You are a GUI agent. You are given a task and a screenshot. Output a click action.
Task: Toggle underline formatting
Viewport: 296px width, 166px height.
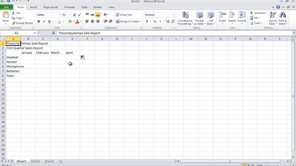click(x=49, y=22)
